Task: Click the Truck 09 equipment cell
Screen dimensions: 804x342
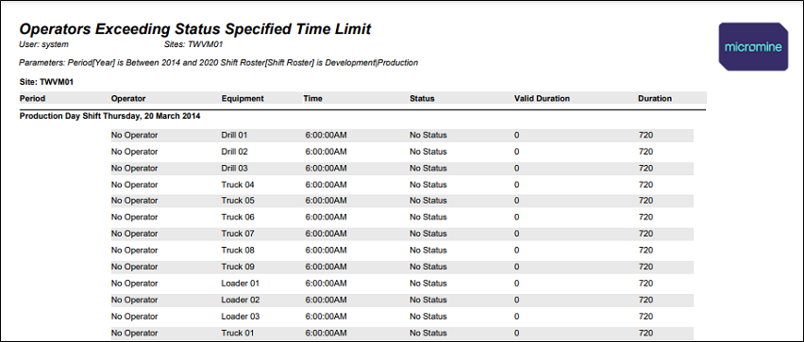Action: tap(238, 267)
